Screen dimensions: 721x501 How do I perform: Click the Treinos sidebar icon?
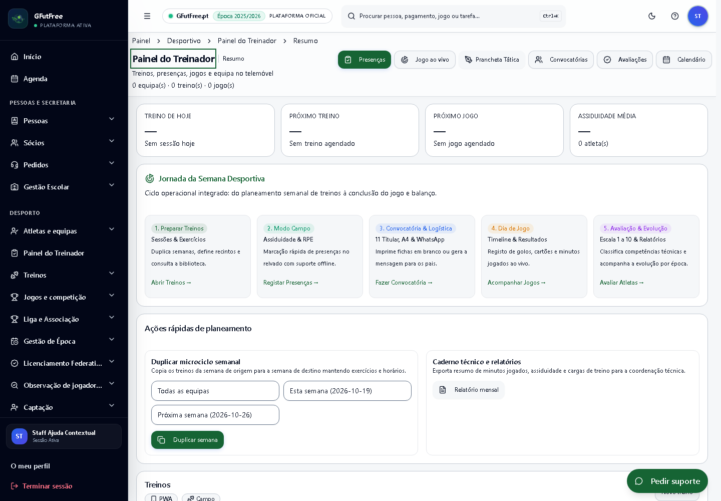point(15,275)
